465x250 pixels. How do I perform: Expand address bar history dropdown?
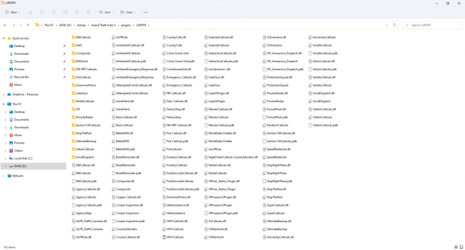[x=386, y=25]
